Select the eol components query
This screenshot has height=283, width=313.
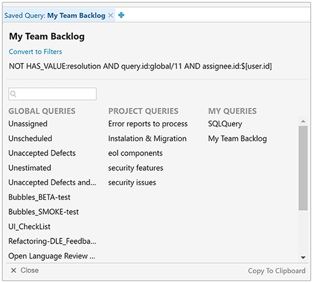[135, 153]
